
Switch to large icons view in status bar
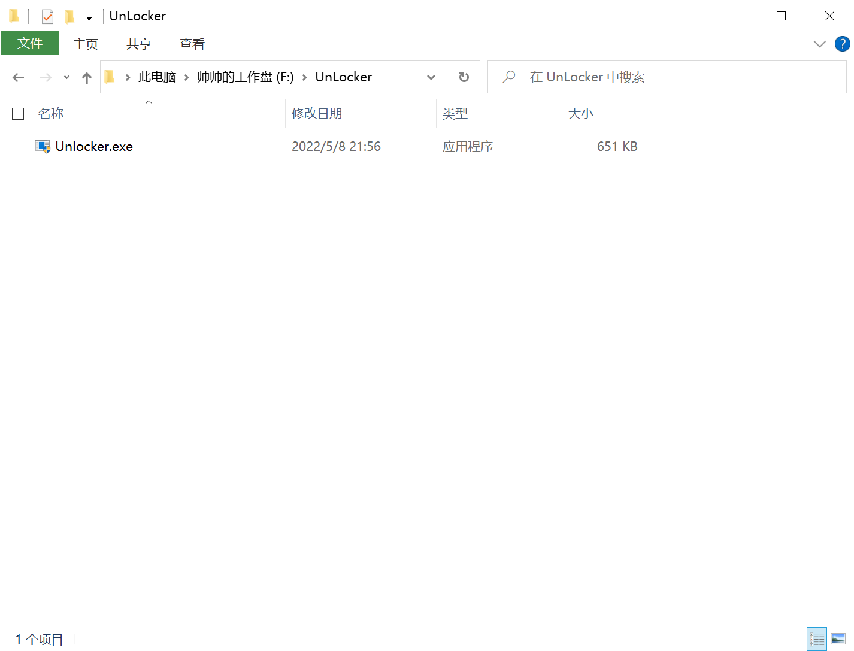(x=838, y=639)
